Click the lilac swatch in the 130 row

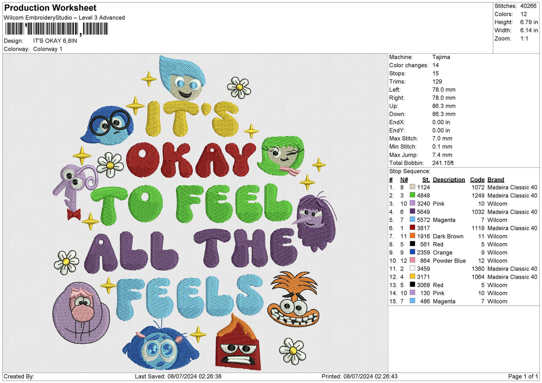[412, 293]
